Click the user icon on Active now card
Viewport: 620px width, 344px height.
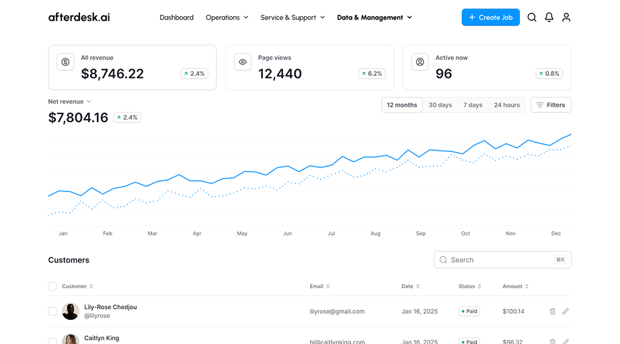[420, 62]
